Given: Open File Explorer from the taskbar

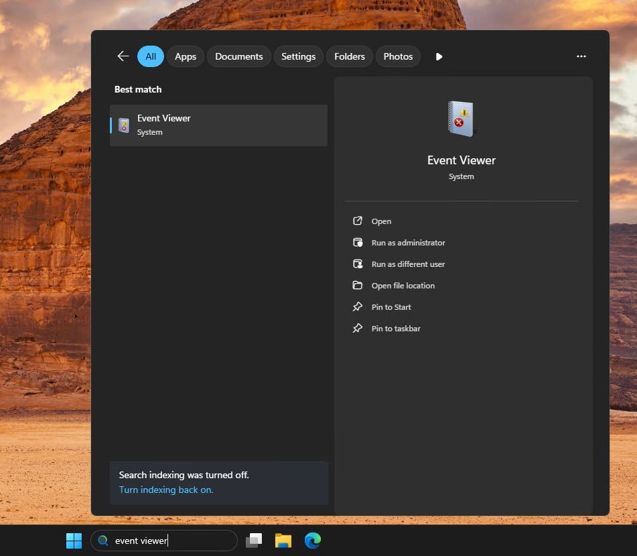Looking at the screenshot, I should tap(283, 541).
